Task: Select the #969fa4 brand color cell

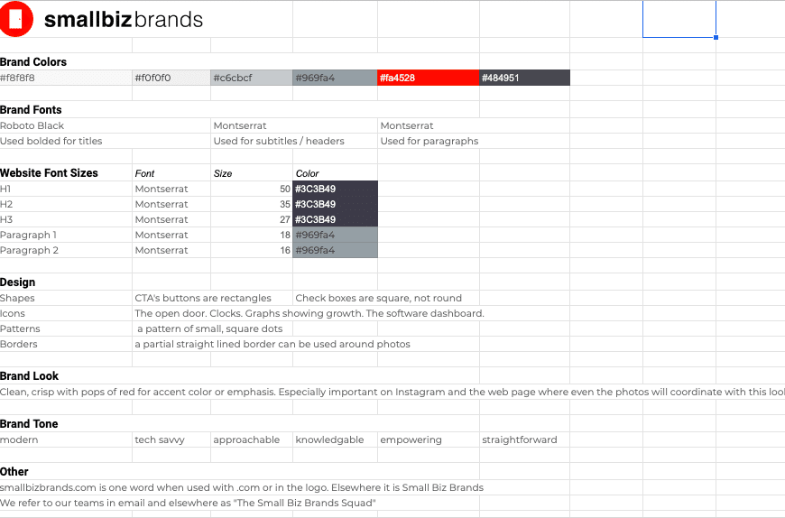Action: 335,78
